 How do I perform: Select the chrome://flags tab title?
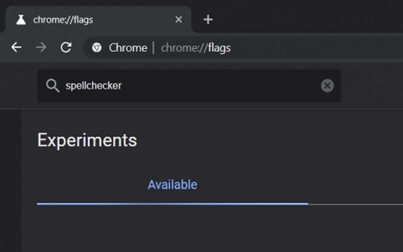63,20
